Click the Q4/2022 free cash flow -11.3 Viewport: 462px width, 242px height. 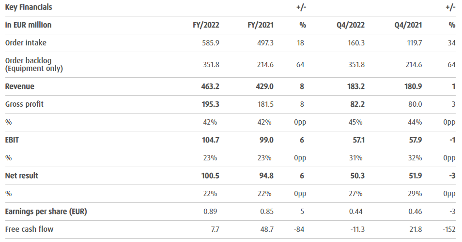pyautogui.click(x=357, y=229)
